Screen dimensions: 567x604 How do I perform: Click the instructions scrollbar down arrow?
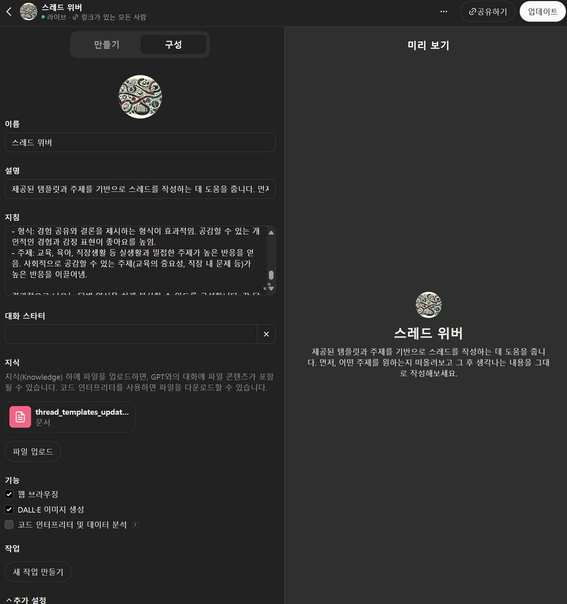tap(271, 289)
